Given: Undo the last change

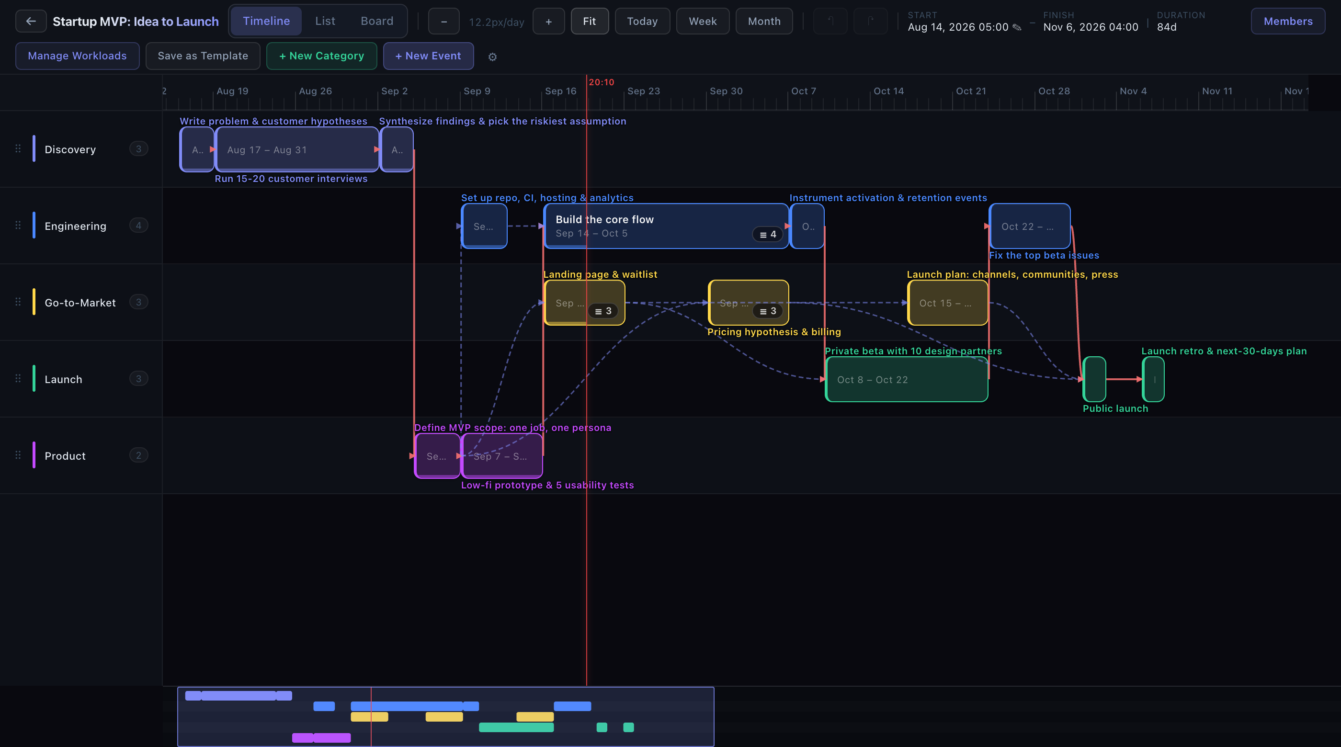Looking at the screenshot, I should point(830,22).
